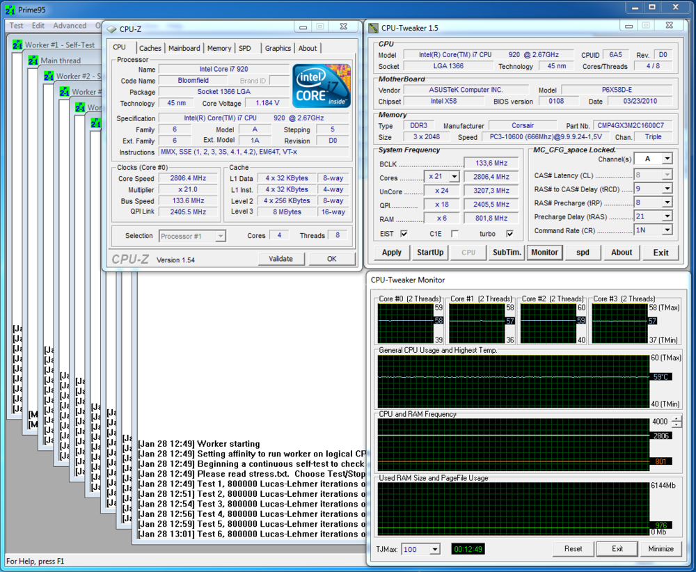
Task: Click the BCLK value 133,6 MHz
Action: click(491, 163)
